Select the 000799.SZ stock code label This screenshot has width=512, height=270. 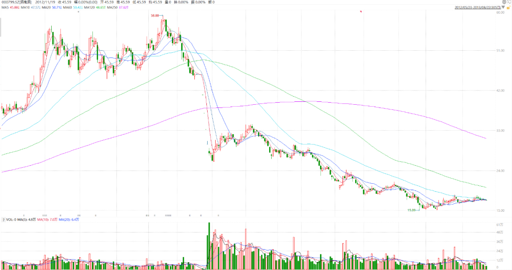pos(15,2)
